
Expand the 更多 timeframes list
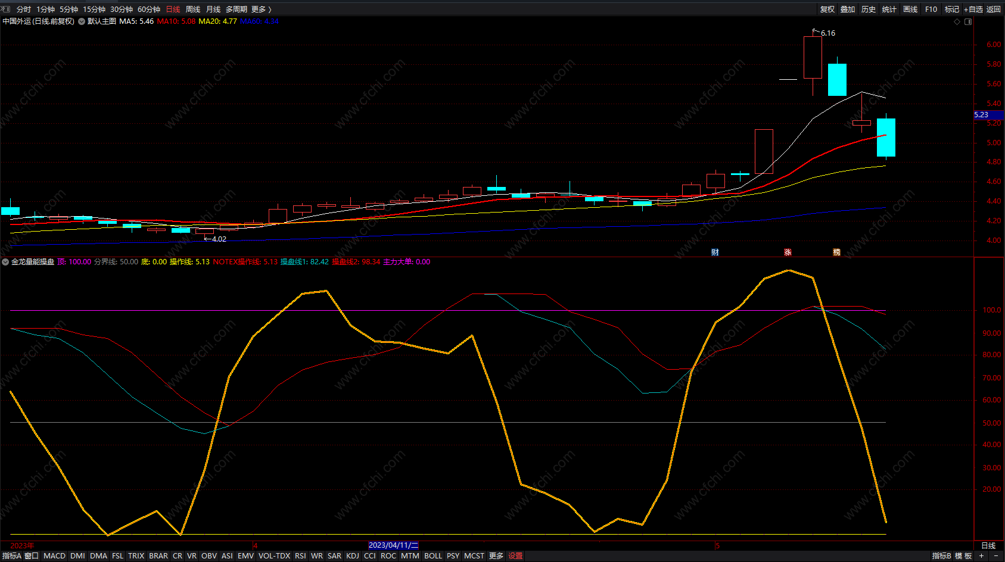pos(262,9)
